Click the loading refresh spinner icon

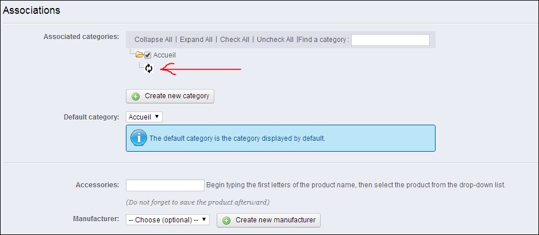click(148, 68)
